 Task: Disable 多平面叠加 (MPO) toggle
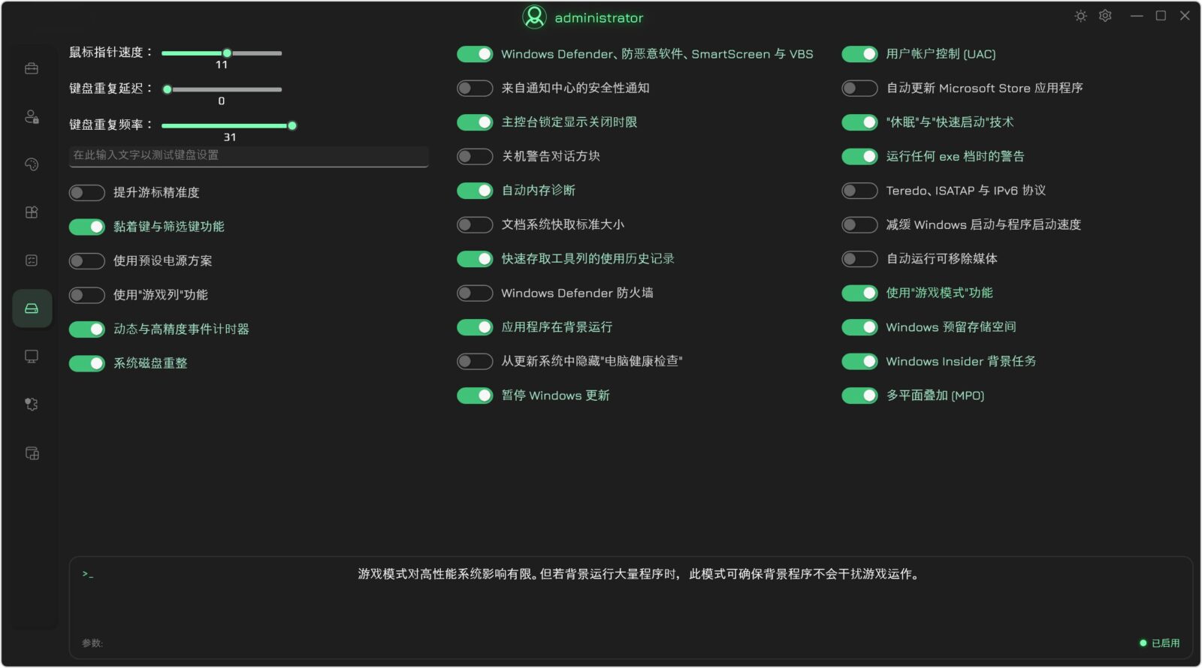859,396
